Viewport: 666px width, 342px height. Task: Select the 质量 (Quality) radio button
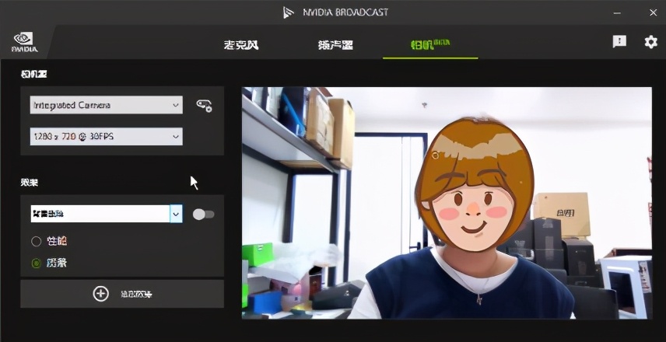(x=36, y=263)
